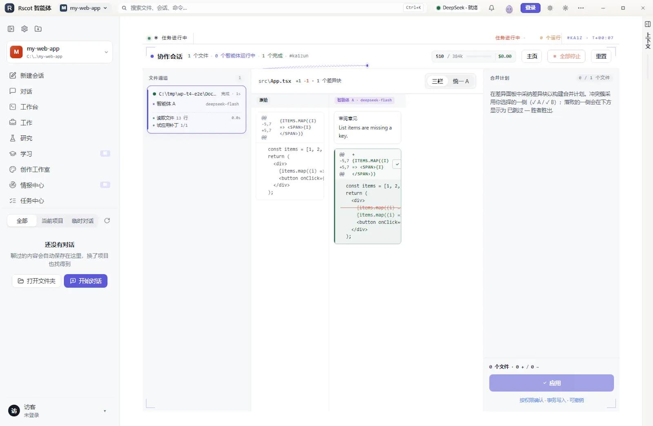Go to 对话 in the sidebar
Screen dimensions: 653x426
click(x=60, y=91)
